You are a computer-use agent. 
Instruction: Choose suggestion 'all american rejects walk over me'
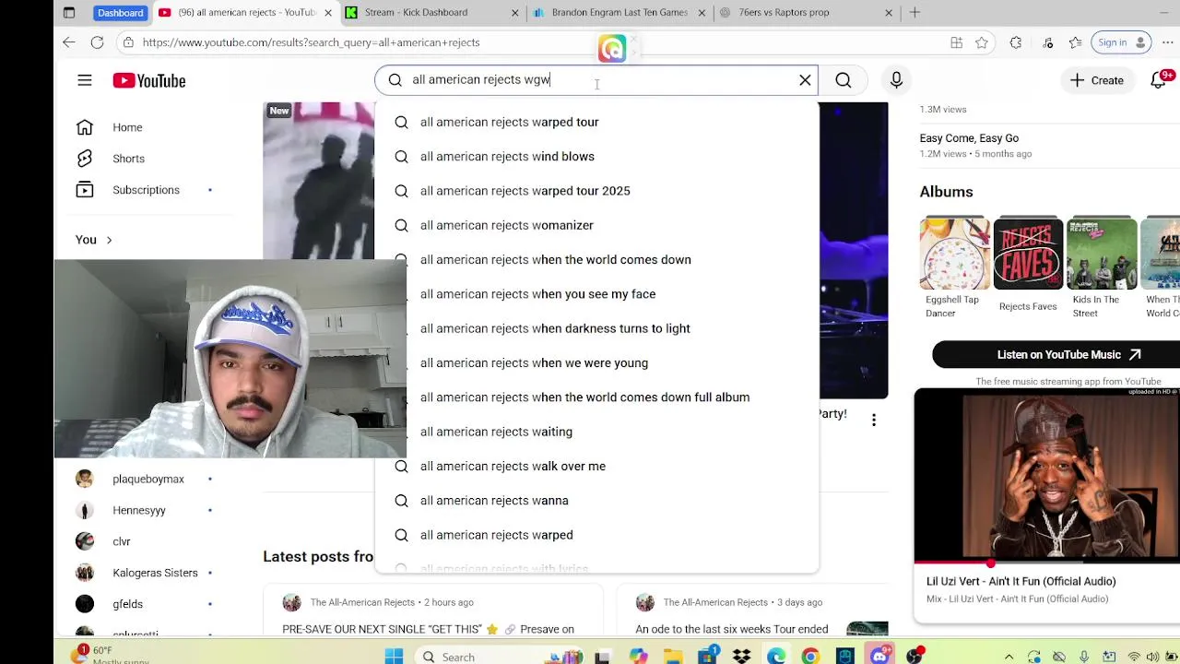pyautogui.click(x=596, y=467)
